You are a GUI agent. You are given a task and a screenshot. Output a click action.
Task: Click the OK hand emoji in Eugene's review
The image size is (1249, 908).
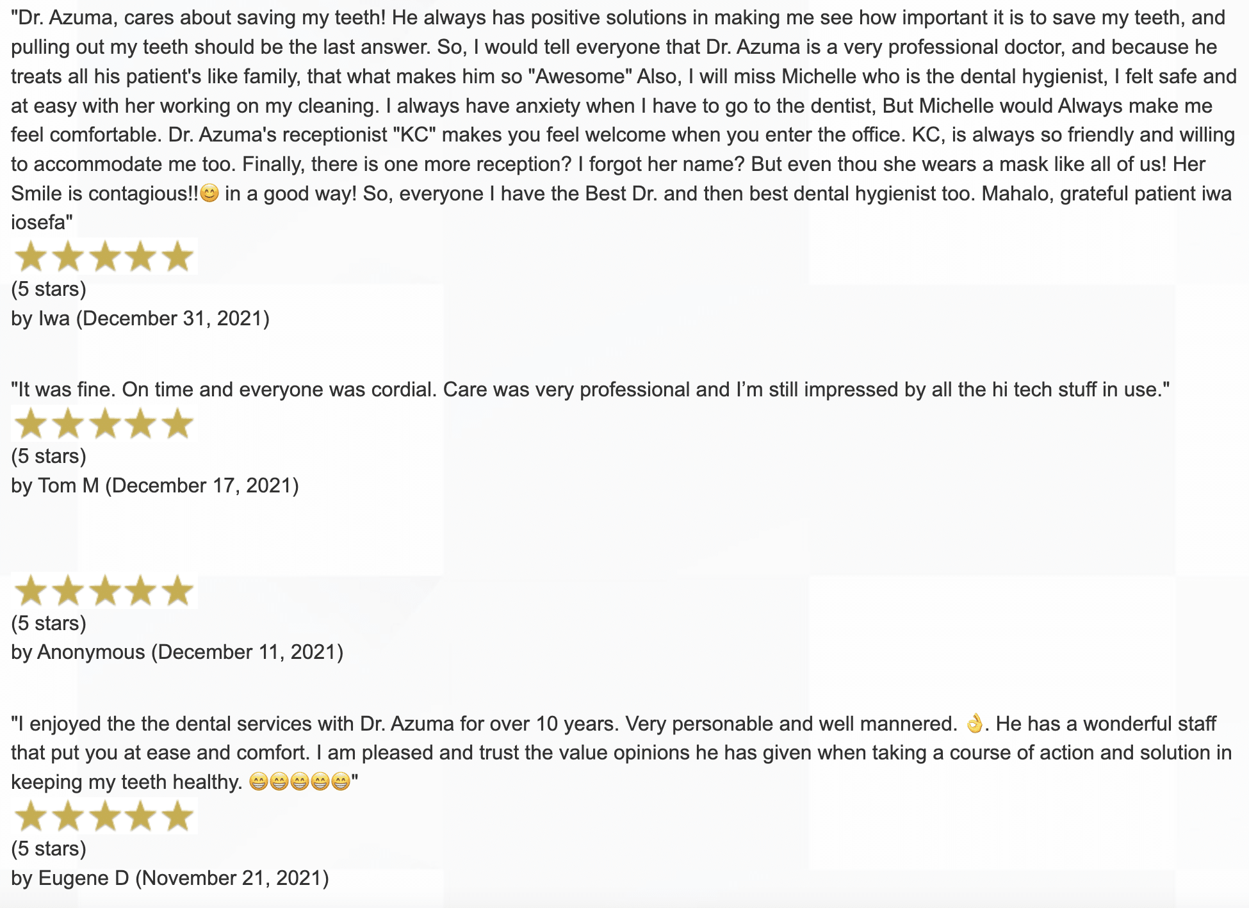974,723
